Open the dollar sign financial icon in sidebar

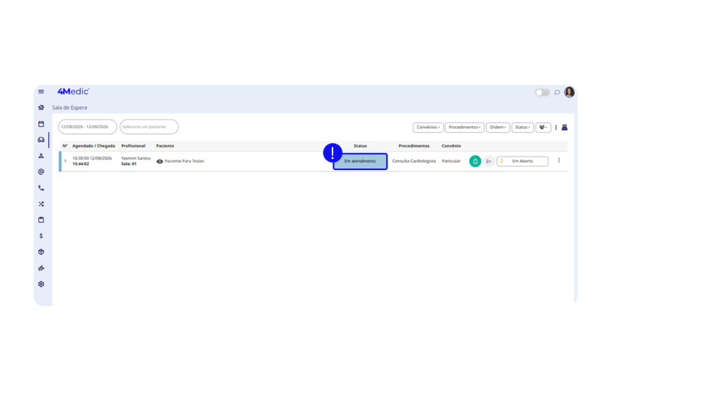point(41,236)
